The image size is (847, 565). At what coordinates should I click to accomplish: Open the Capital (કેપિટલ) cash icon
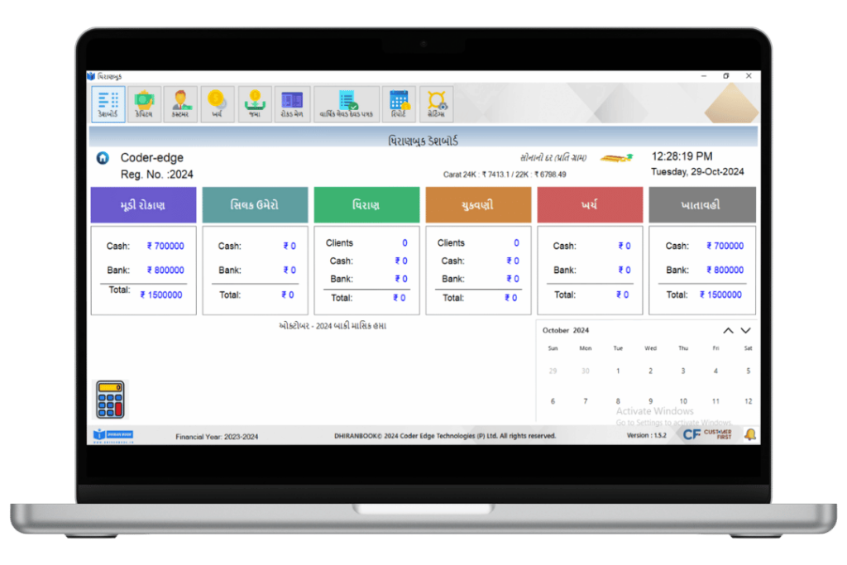click(x=144, y=103)
